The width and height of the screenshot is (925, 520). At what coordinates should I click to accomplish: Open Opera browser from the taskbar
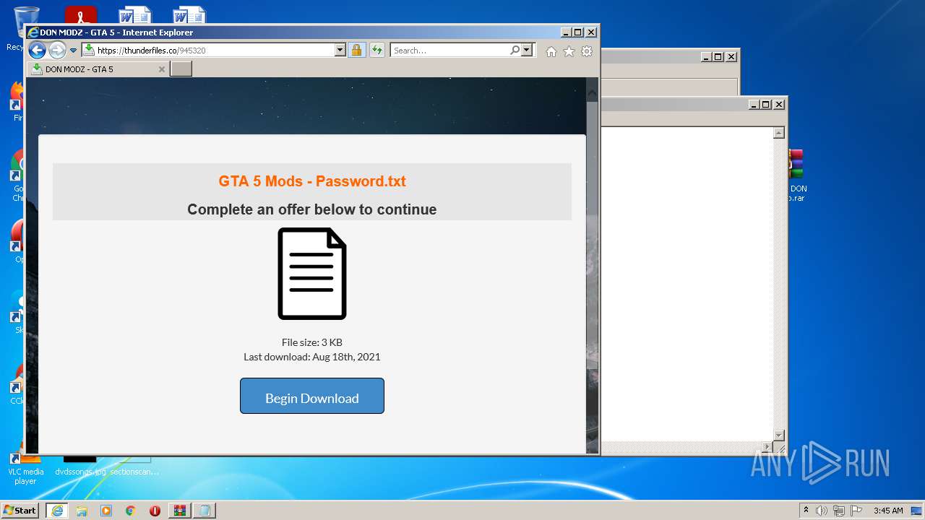tap(155, 511)
